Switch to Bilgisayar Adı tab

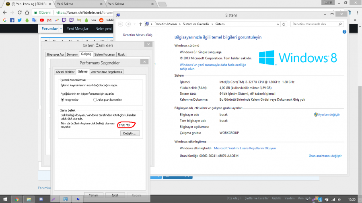56,55
